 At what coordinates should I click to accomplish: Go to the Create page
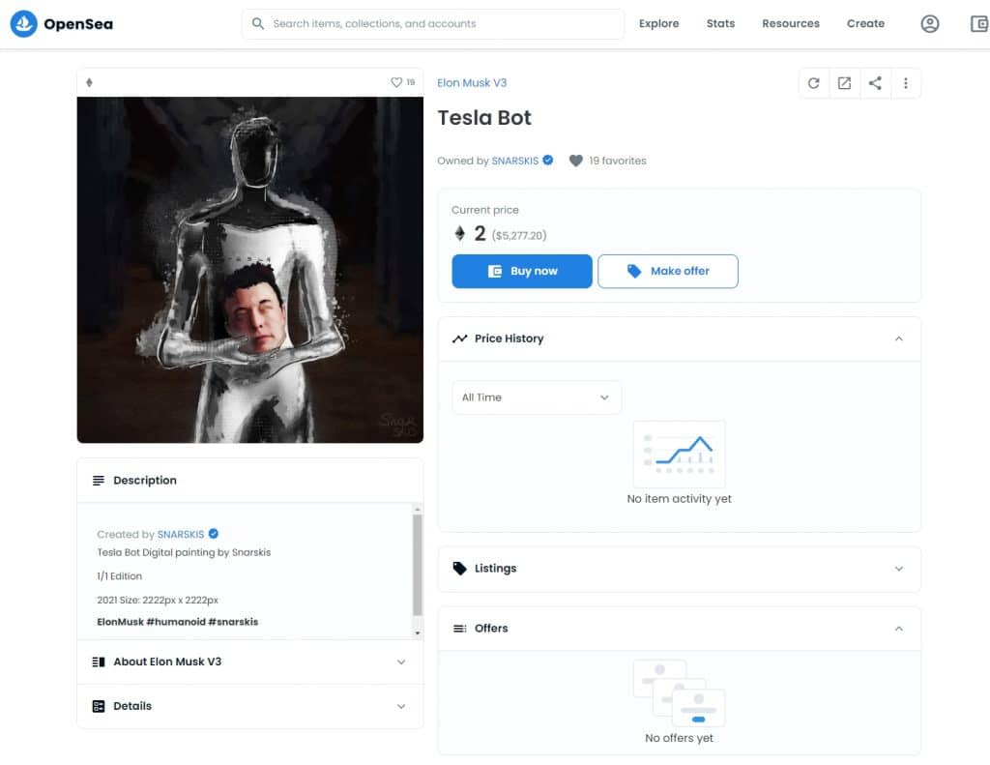[x=865, y=24]
